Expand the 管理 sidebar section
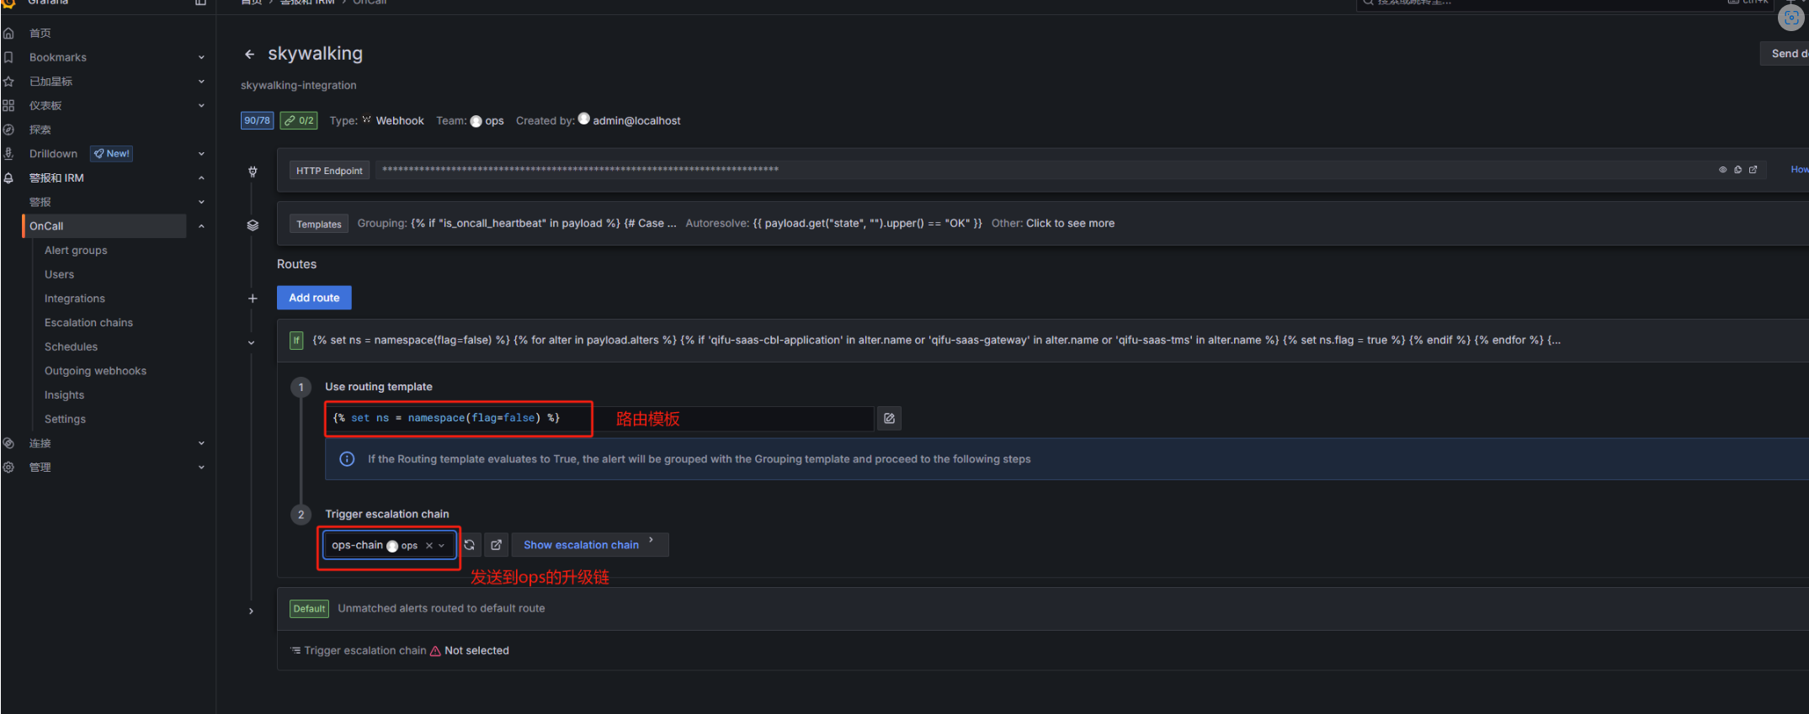The width and height of the screenshot is (1809, 714). coord(201,468)
